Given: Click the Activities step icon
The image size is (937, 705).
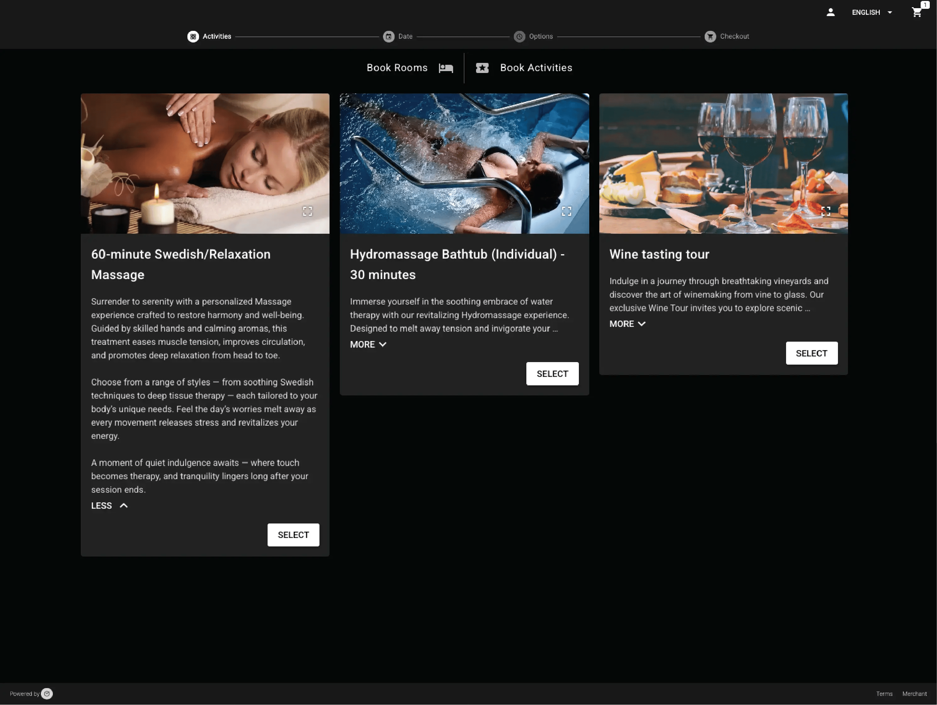Looking at the screenshot, I should 193,36.
